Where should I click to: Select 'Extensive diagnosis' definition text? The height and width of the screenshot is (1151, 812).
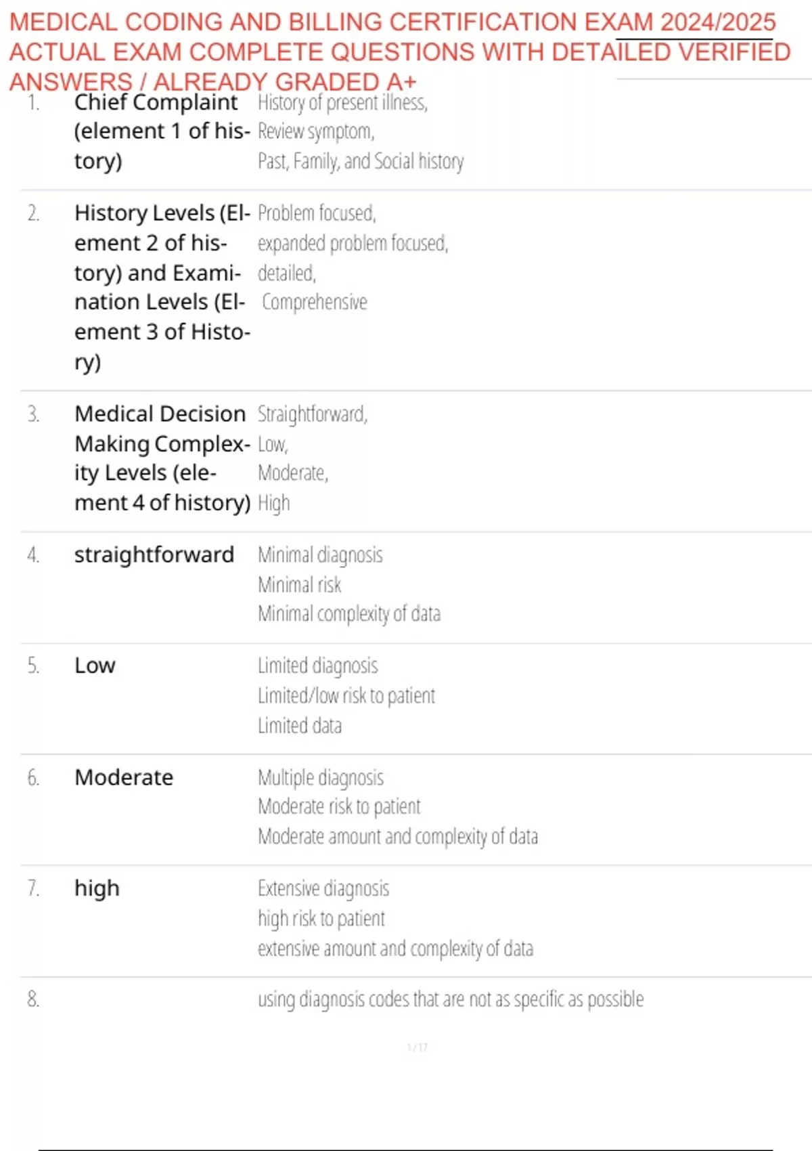pos(323,888)
